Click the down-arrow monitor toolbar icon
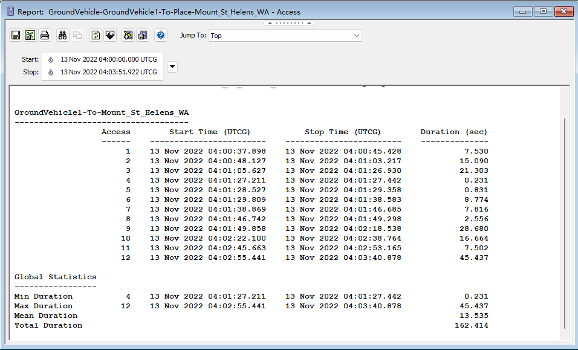578x350 pixels. coord(110,36)
